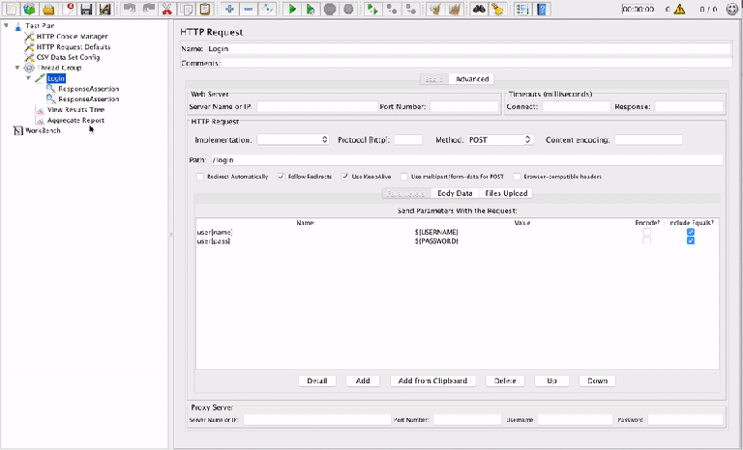Click the Detail button
This screenshot has width=743, height=450.
(317, 380)
